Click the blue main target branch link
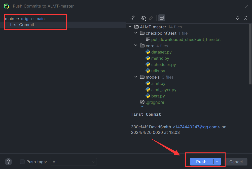The width and height of the screenshot is (252, 169). [40, 19]
